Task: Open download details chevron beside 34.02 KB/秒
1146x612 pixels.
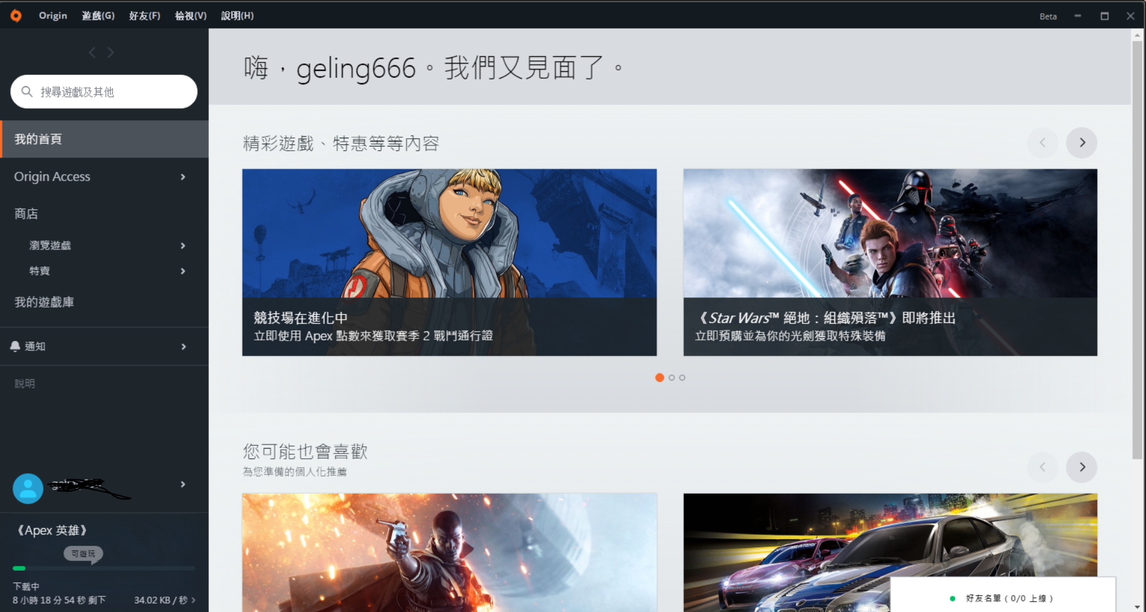Action: coord(193,600)
